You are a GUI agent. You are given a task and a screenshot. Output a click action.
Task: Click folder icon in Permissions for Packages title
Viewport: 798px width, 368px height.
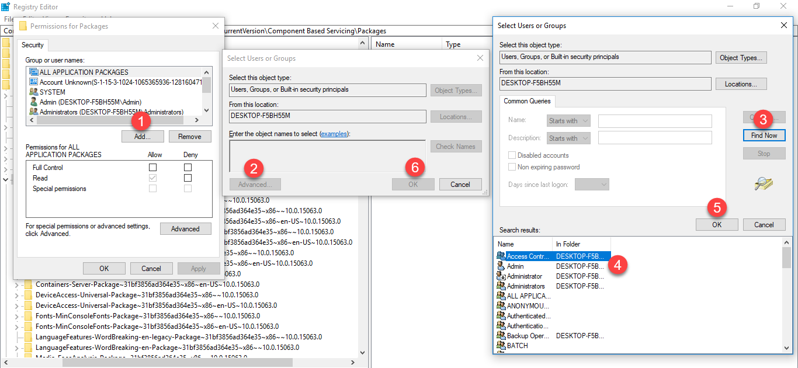[x=23, y=26]
